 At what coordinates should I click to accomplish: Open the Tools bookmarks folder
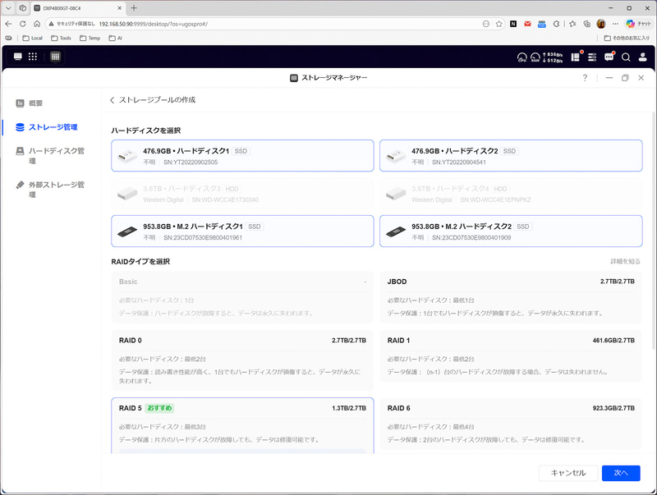[61, 38]
